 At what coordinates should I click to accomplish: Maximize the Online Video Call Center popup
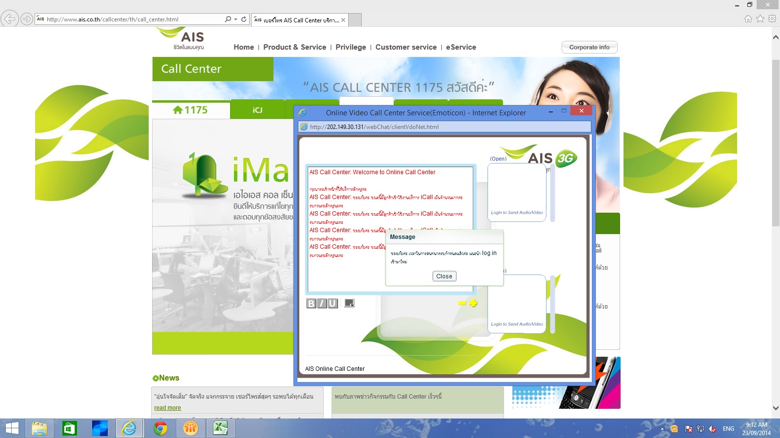tap(564, 111)
